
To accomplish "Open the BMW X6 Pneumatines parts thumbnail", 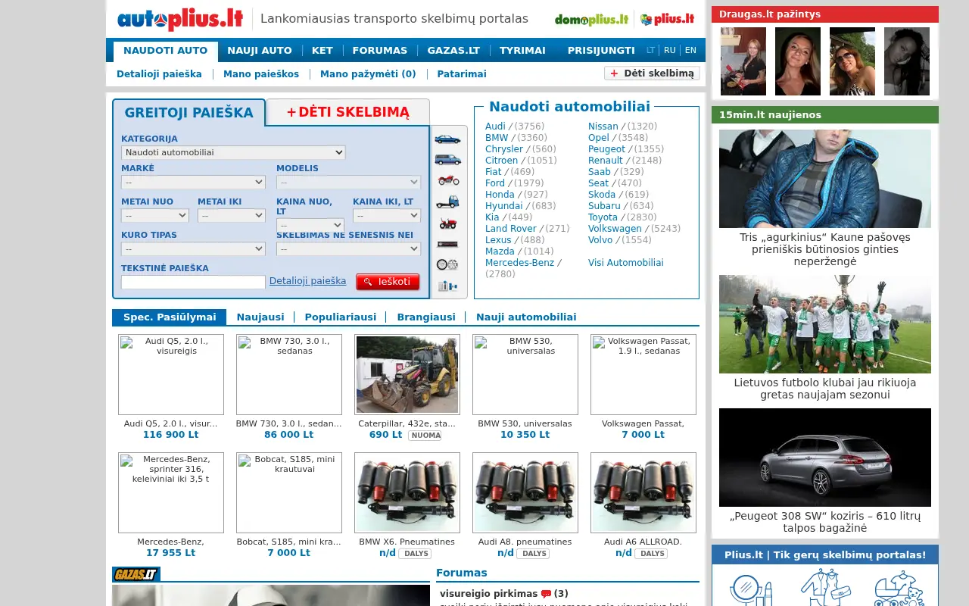I will (407, 493).
